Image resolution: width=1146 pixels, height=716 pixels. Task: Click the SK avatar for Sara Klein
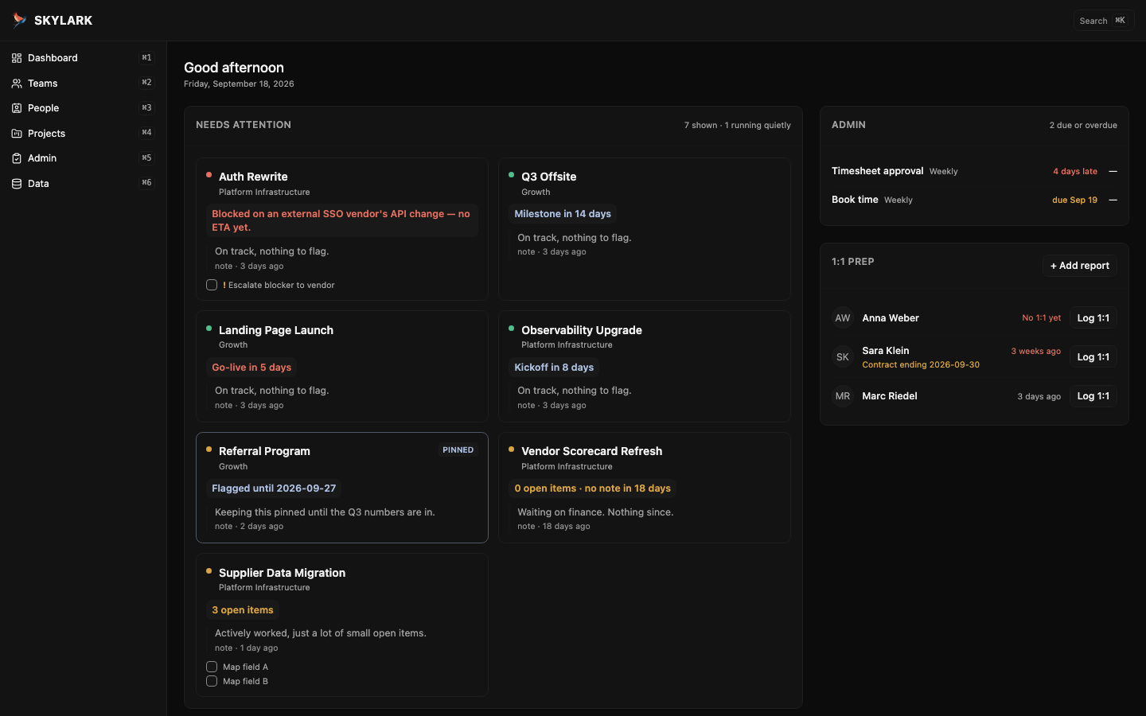pos(843,357)
